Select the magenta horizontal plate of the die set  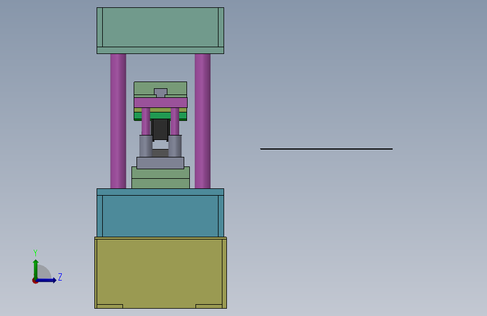tap(161, 103)
